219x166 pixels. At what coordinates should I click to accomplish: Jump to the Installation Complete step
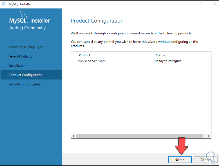tap(25, 84)
